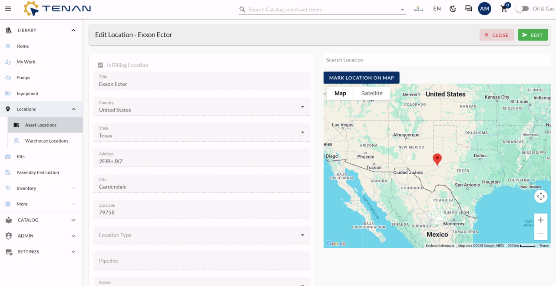Collapse the Locations submenu
The height and width of the screenshot is (286, 556).
pos(74,109)
